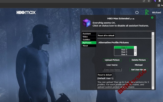This screenshot has width=163, height=102.
Task: Select User 1 in the list
Action: tap(124, 47)
